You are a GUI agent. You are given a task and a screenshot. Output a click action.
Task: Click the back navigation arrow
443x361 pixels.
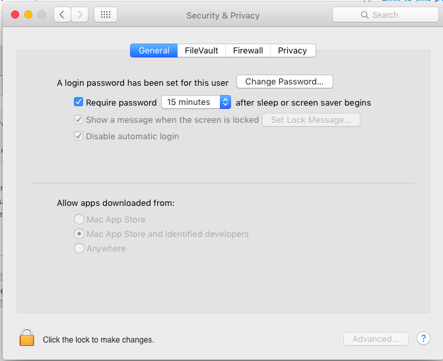[x=62, y=15]
